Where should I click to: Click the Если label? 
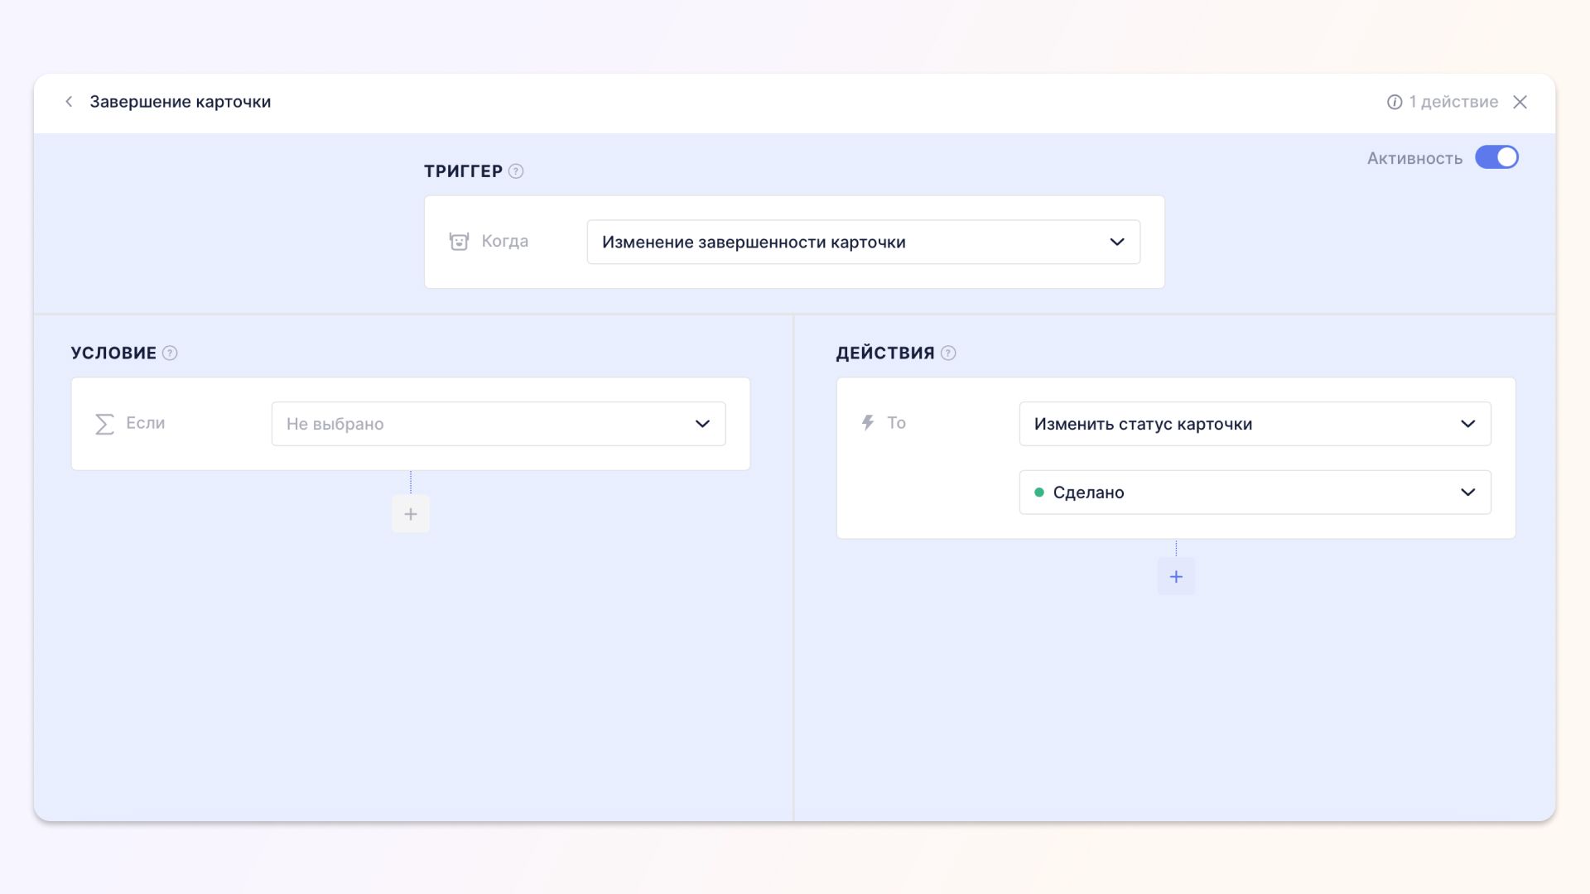[x=146, y=423]
